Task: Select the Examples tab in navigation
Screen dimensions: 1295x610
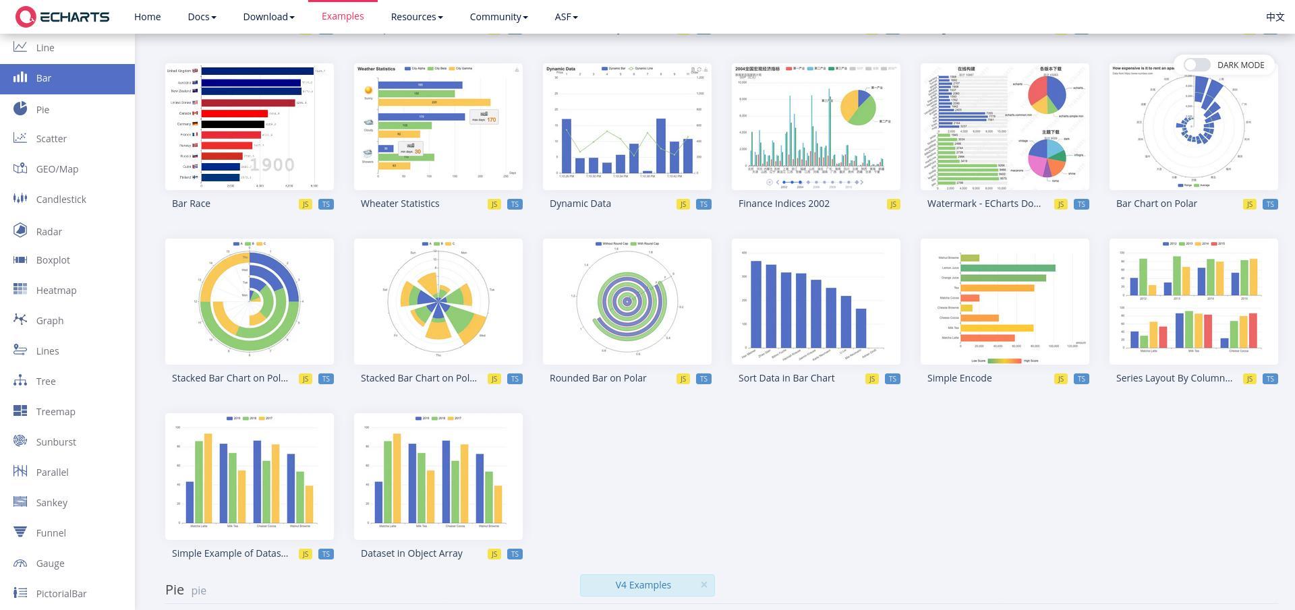Action: click(x=343, y=16)
